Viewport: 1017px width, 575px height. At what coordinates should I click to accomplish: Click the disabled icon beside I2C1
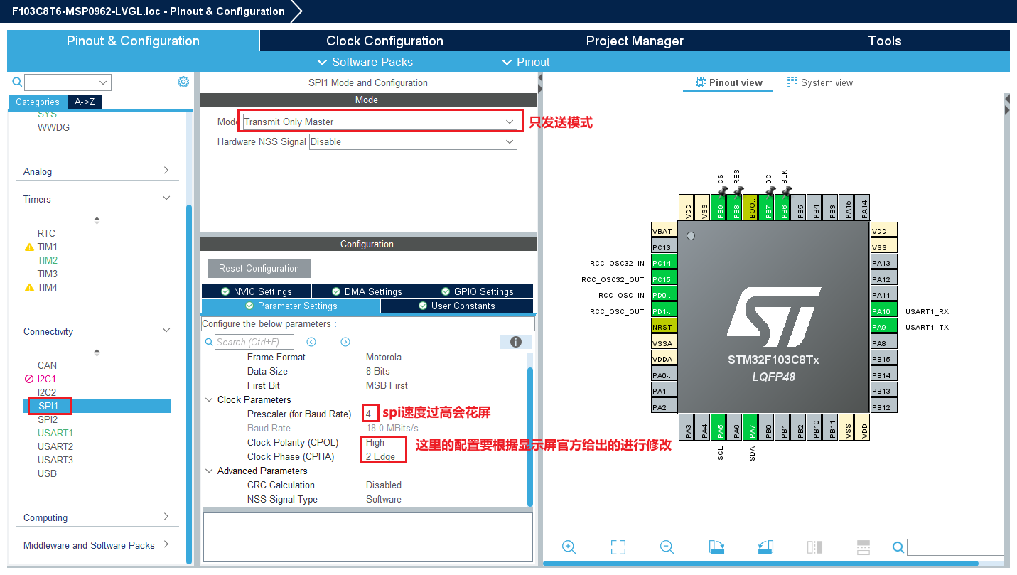[x=29, y=379]
